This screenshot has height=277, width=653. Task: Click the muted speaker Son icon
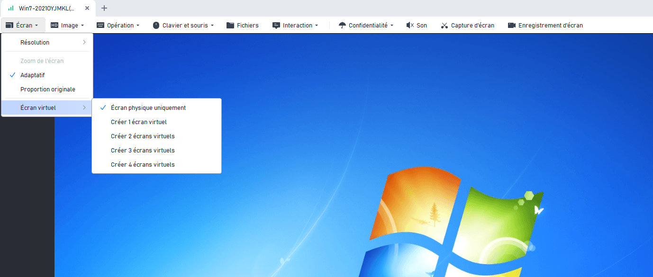pyautogui.click(x=410, y=26)
